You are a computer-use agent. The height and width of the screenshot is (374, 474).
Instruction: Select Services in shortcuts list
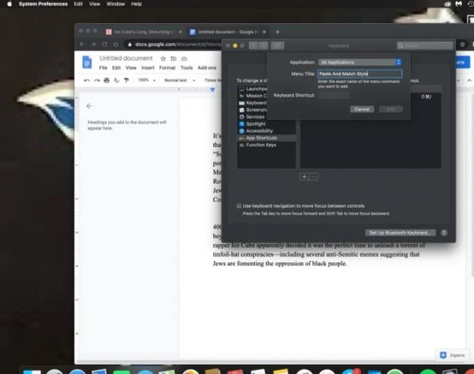pyautogui.click(x=252, y=117)
